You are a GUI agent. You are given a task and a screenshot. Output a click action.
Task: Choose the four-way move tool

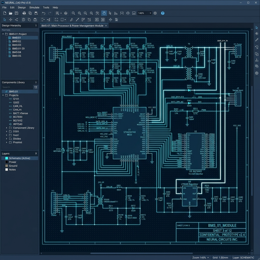(x=11, y=20)
